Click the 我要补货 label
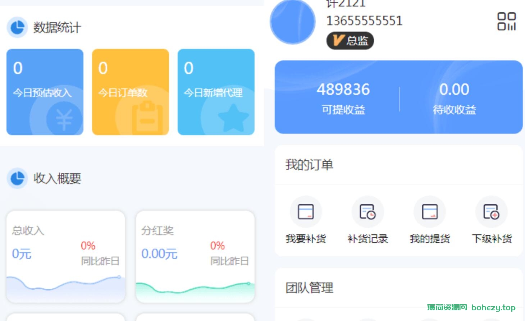Screen dimensions: 525x321 [306, 239]
